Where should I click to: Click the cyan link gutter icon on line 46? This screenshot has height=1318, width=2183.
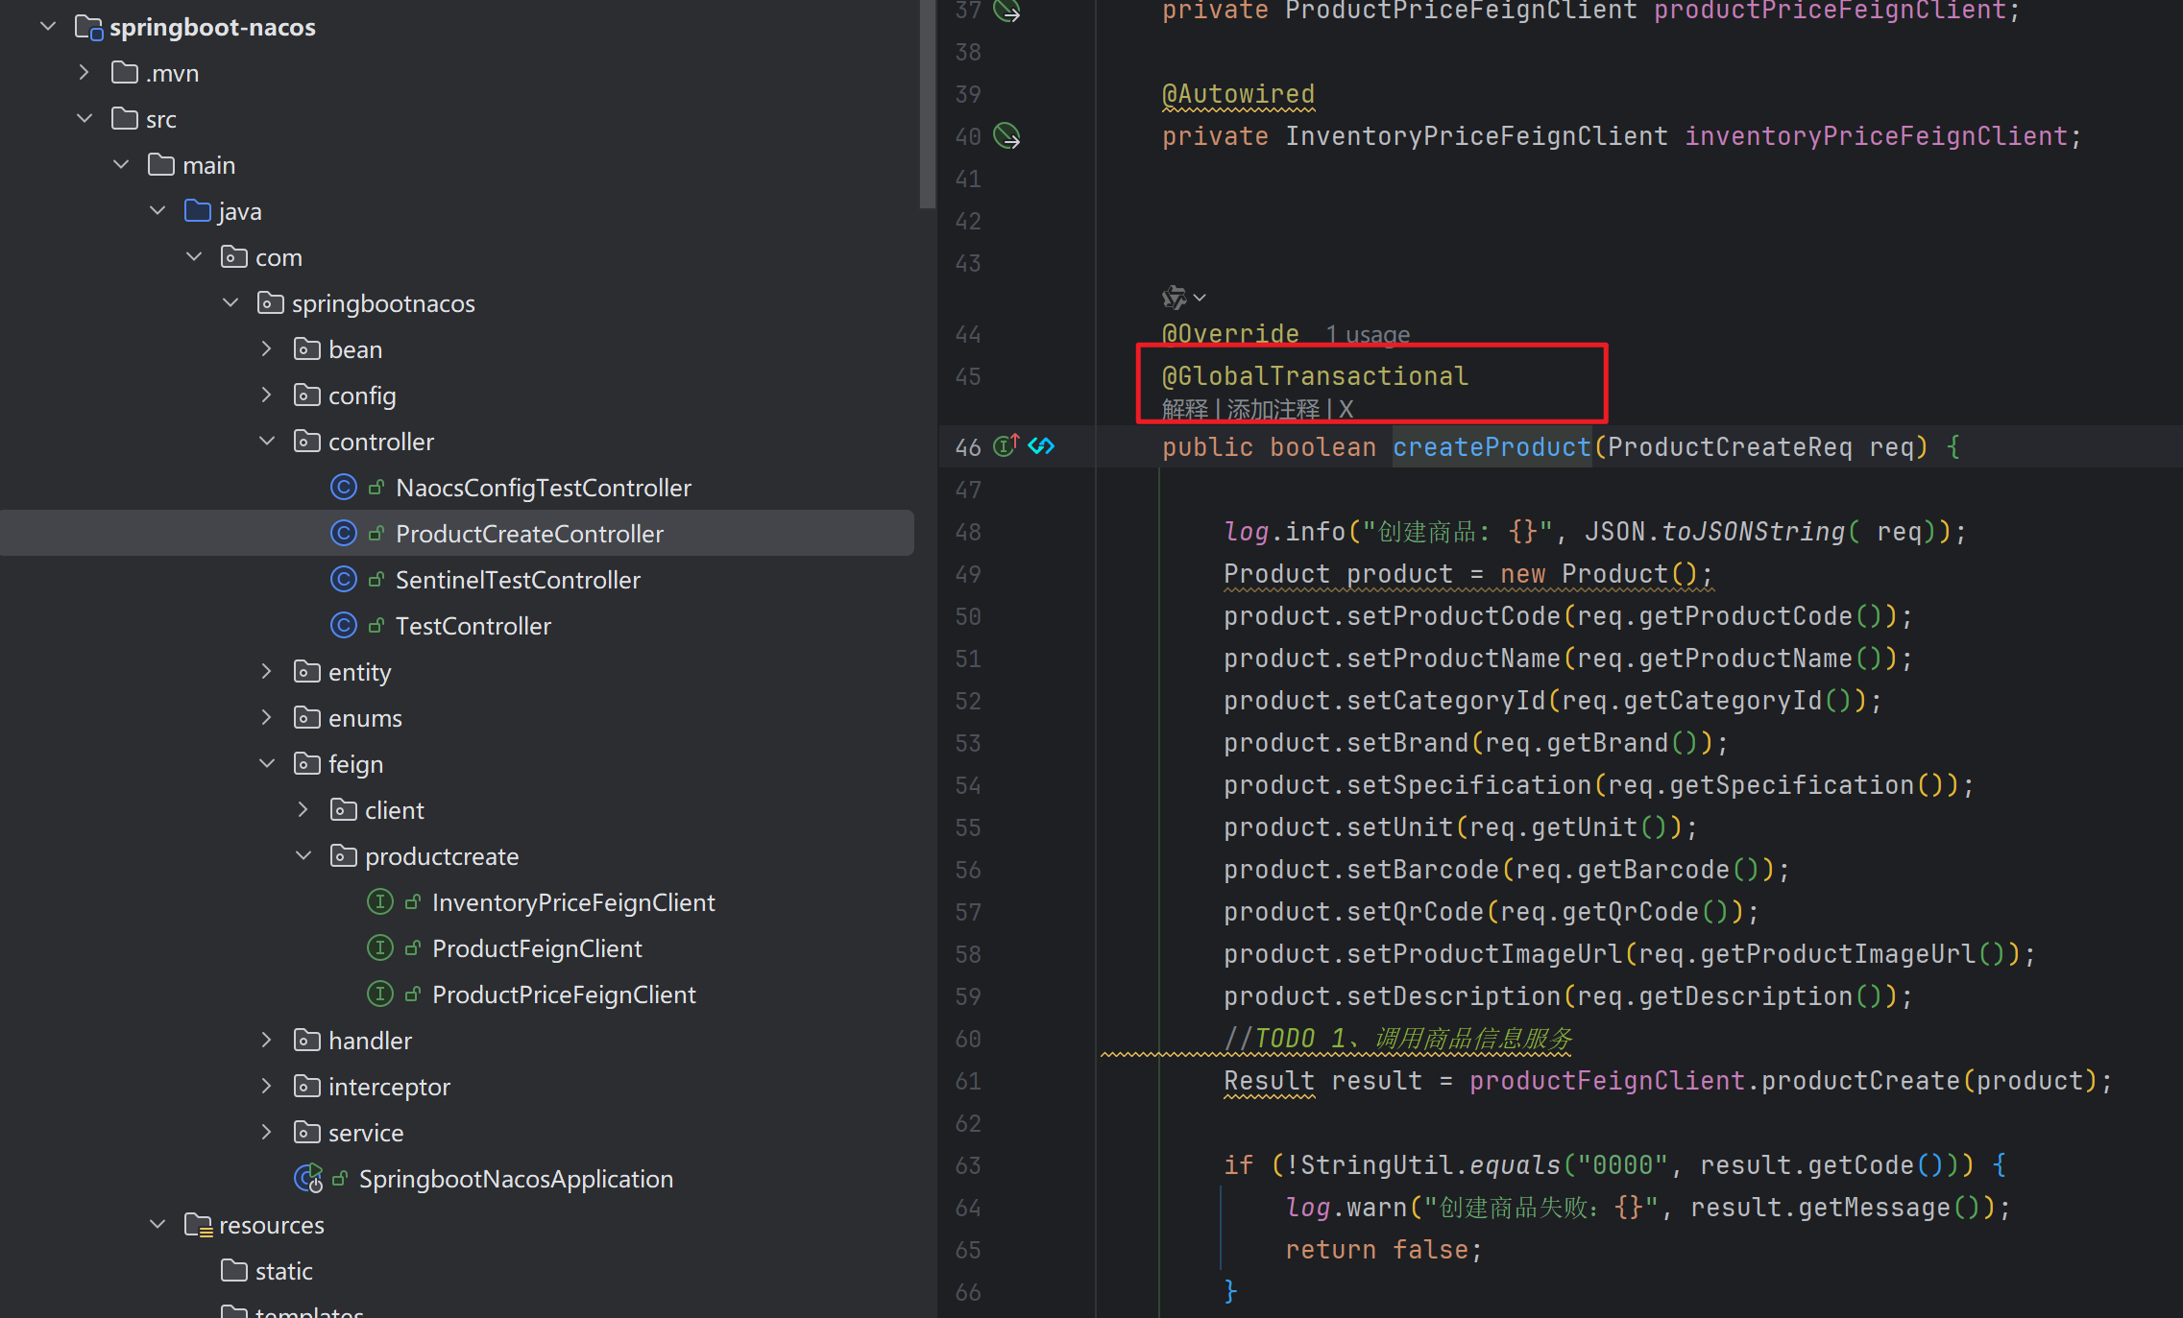(x=1041, y=445)
